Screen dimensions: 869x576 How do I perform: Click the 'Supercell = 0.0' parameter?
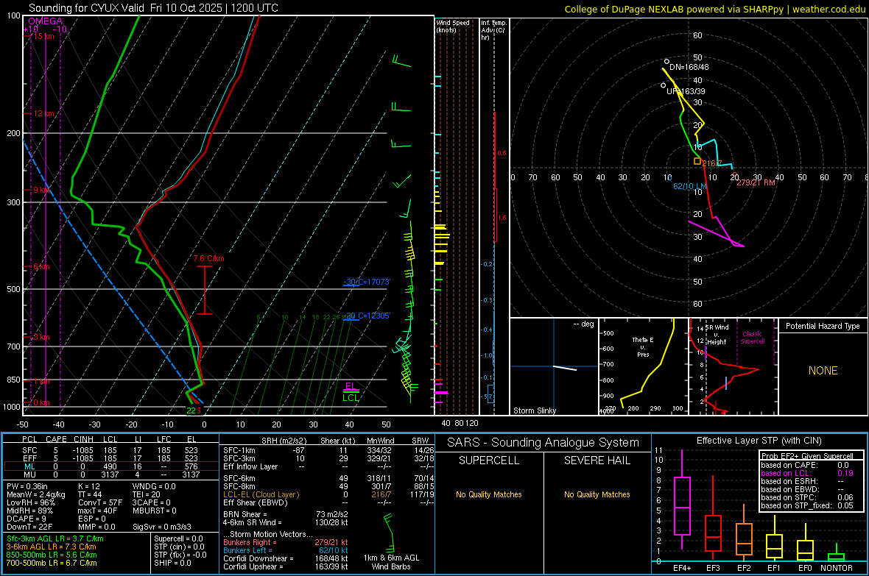[178, 538]
